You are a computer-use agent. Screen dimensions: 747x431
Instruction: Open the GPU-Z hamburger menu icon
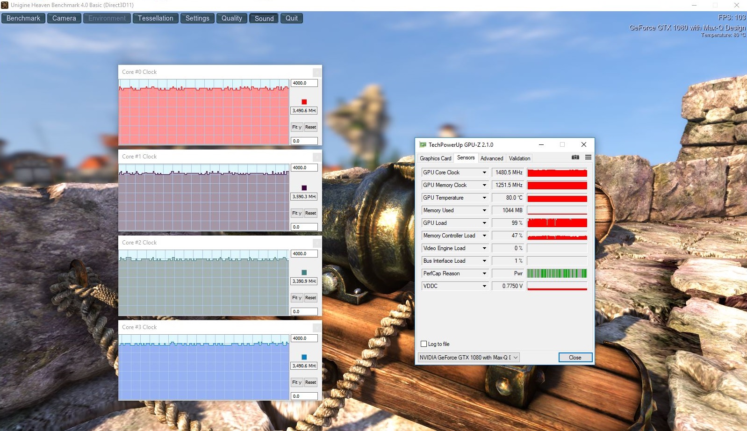(588, 158)
